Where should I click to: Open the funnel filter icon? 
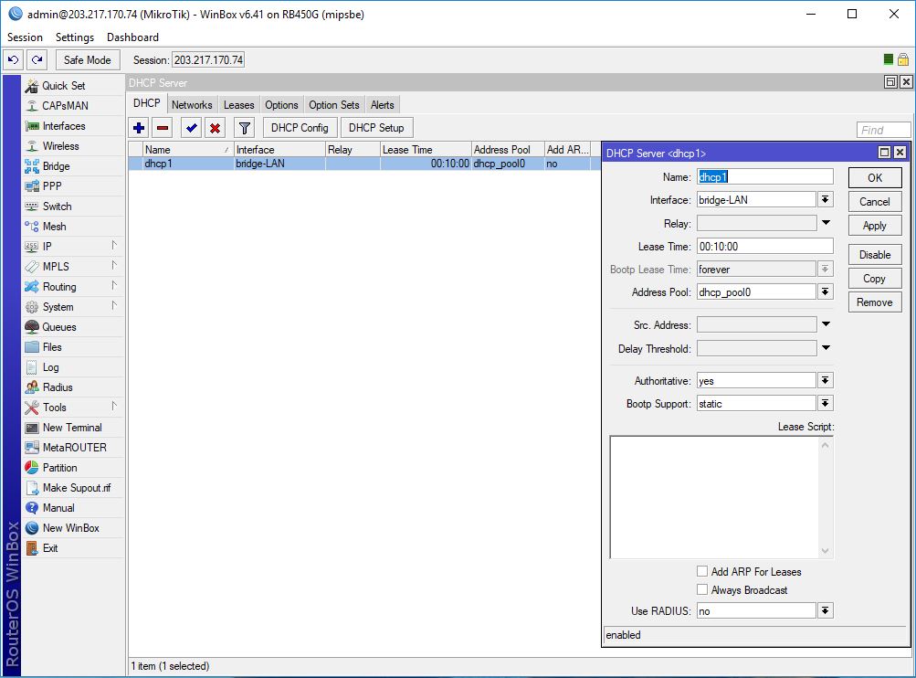click(245, 128)
